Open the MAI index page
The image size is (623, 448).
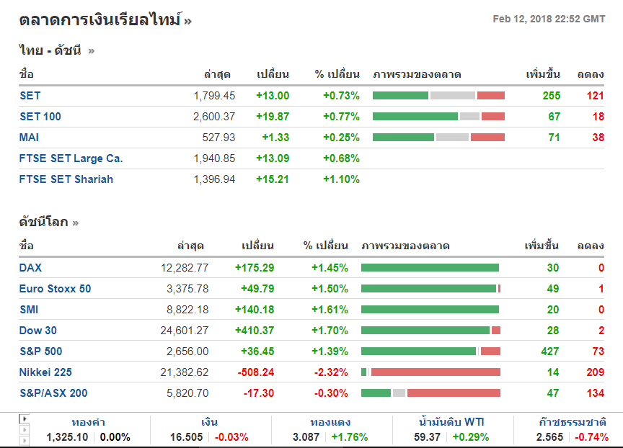tap(30, 138)
